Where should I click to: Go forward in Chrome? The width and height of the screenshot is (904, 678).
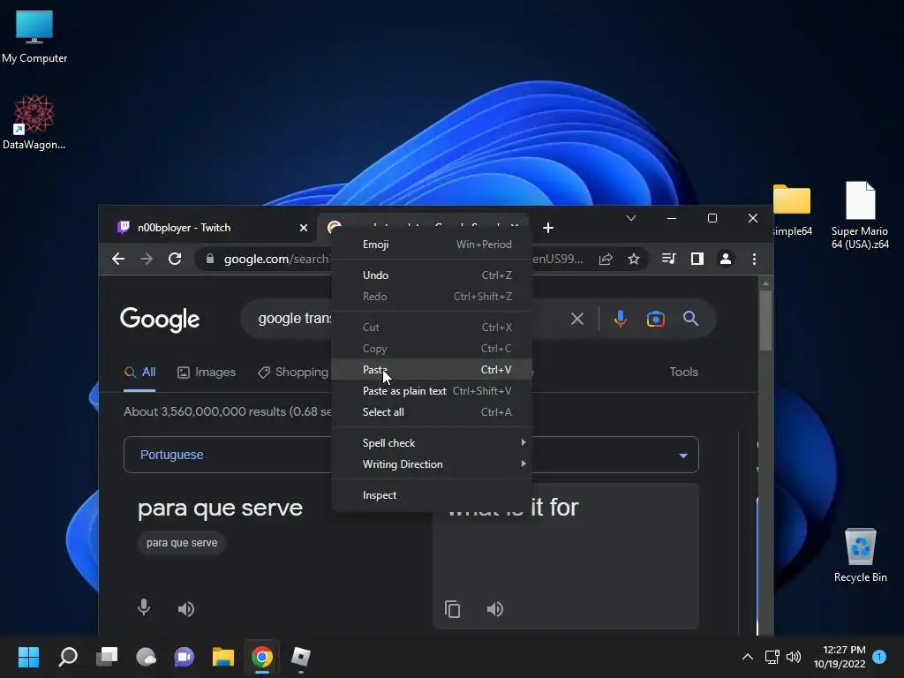tap(147, 259)
